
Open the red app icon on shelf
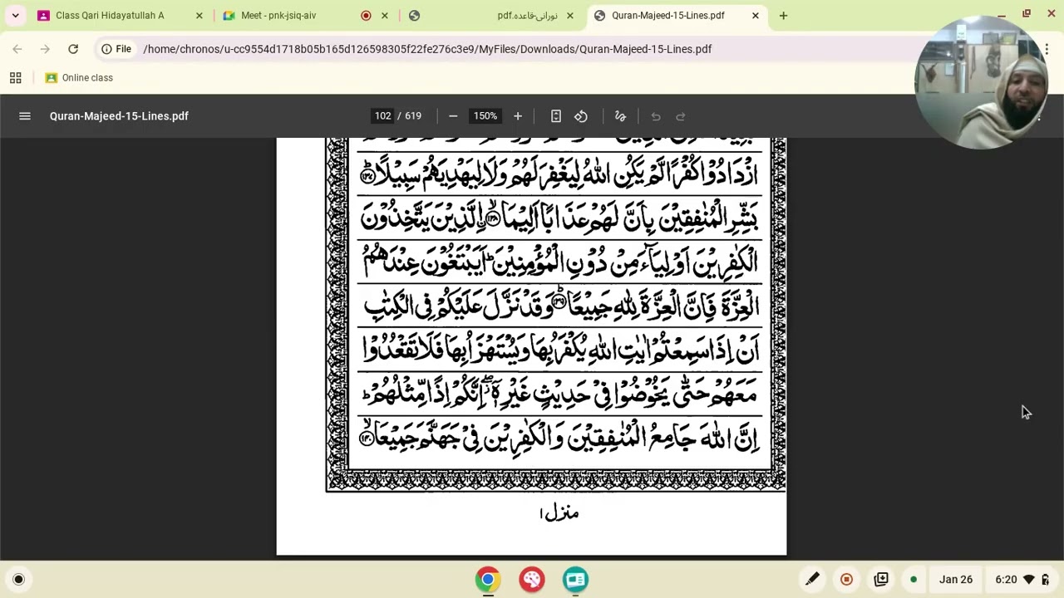[x=532, y=580]
